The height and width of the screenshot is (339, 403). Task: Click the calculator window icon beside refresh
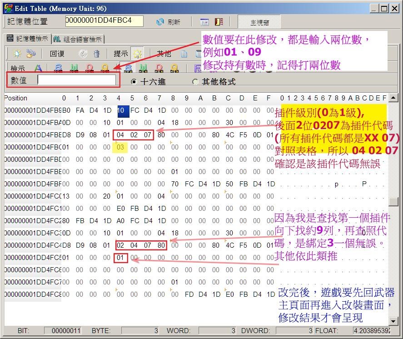pos(204,22)
